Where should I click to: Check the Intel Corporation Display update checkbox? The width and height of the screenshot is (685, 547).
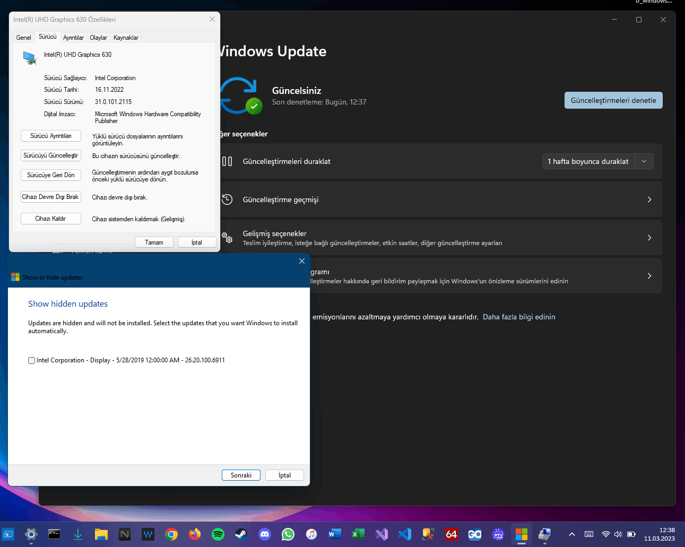coord(32,360)
